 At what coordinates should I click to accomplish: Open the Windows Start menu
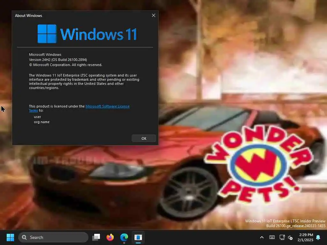[10, 237]
